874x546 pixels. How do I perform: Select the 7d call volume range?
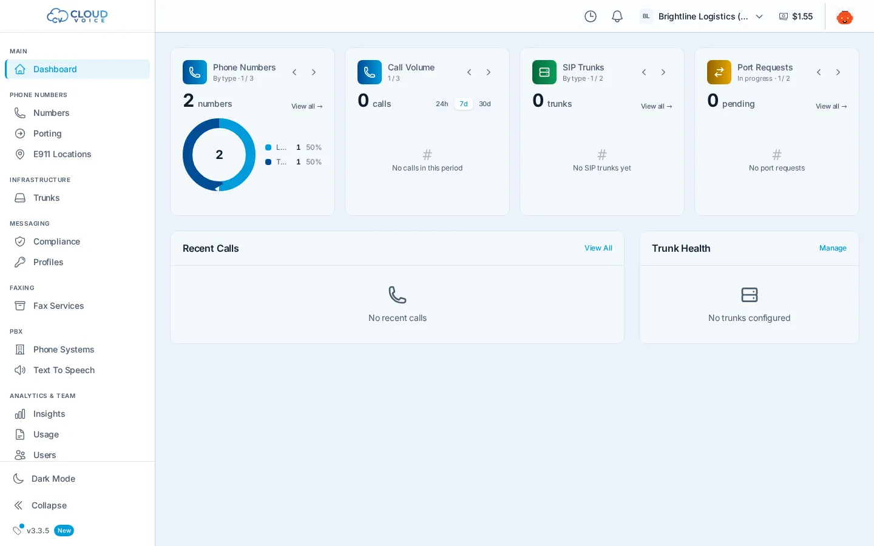464,104
